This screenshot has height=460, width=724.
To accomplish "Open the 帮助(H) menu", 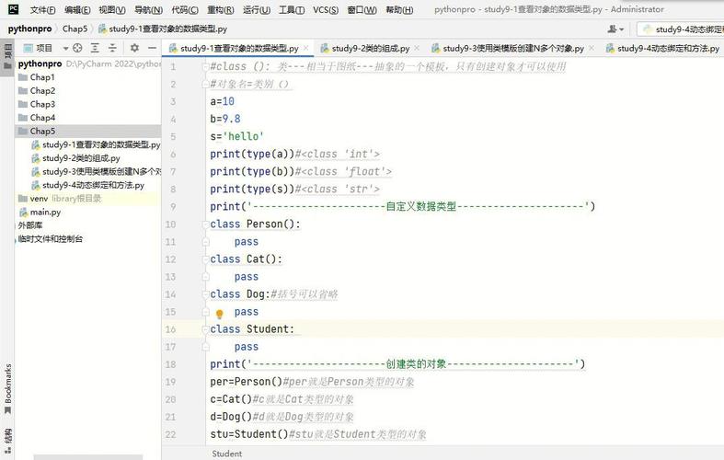I will pos(399,10).
